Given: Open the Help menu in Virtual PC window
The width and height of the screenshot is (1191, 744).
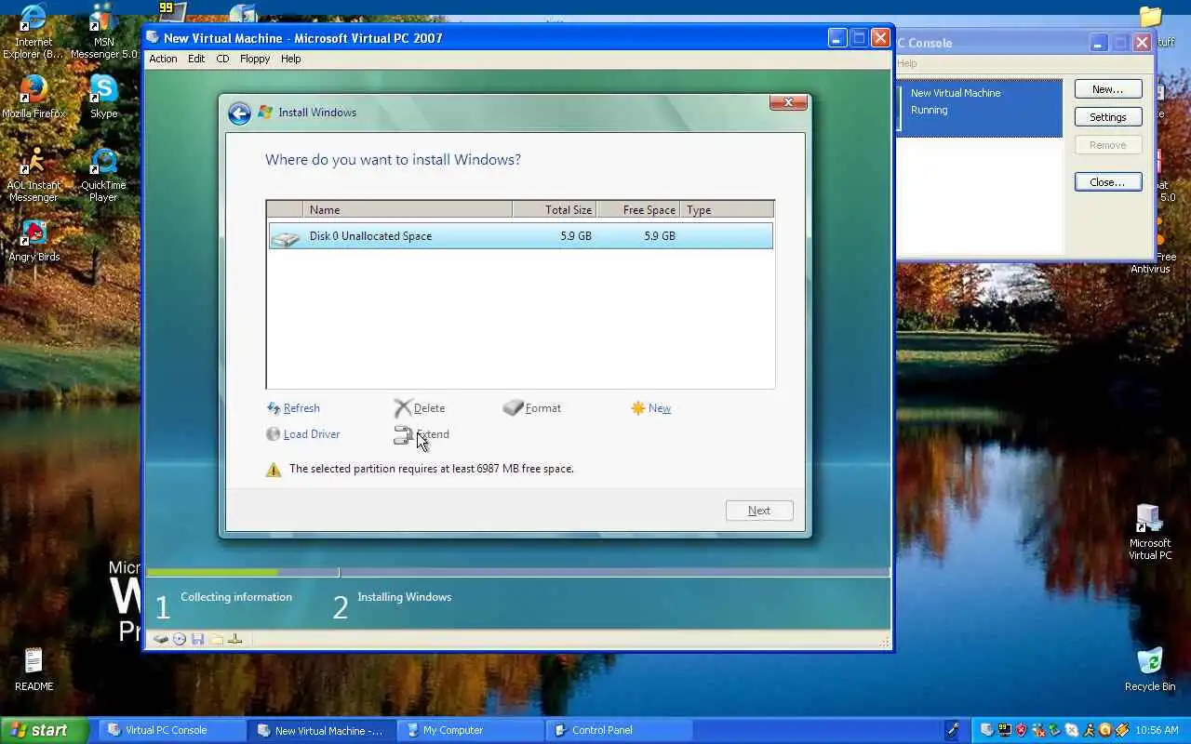Looking at the screenshot, I should [291, 59].
